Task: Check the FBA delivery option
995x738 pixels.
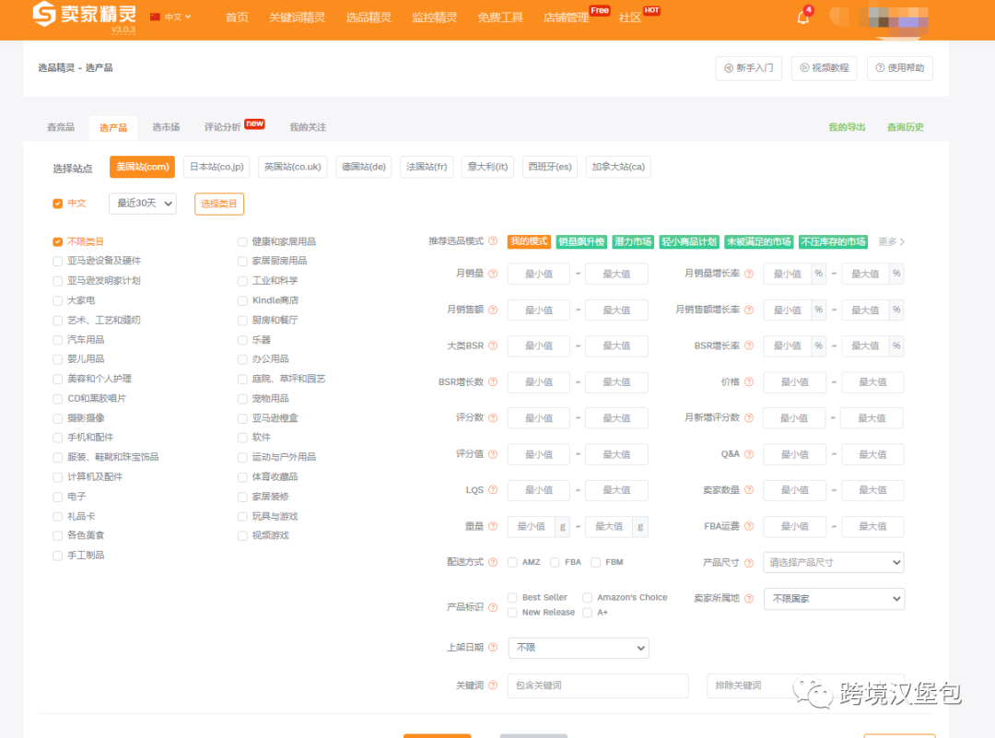Action: click(556, 561)
